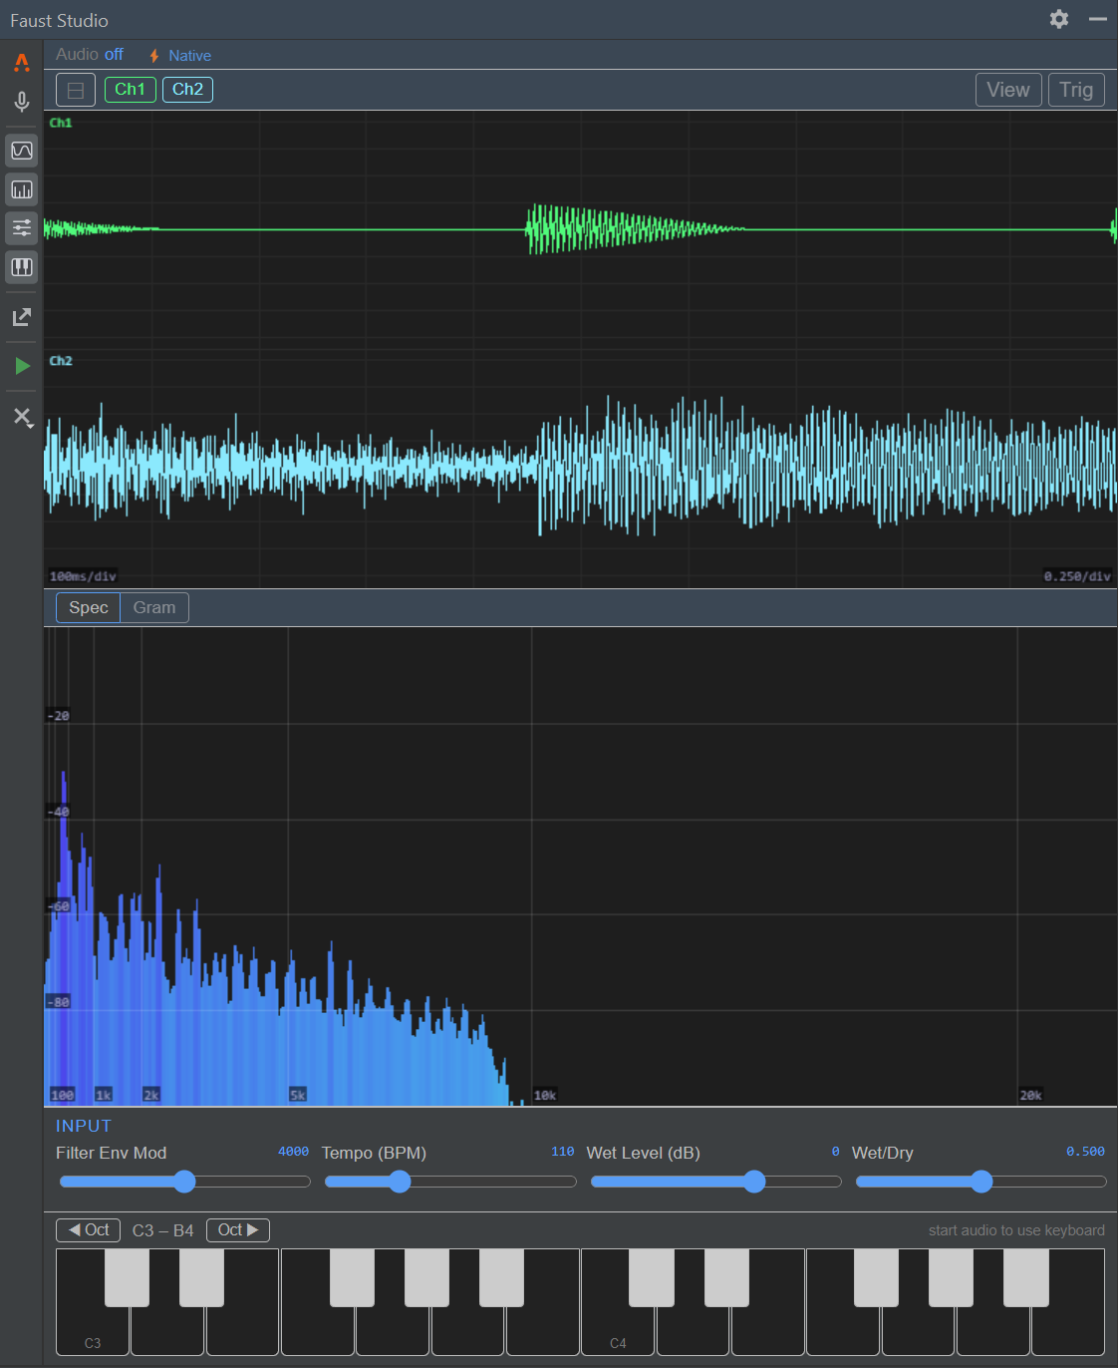Viewport: 1118px width, 1368px height.
Task: Click the 20k frequency marker
Action: 1030,1095
